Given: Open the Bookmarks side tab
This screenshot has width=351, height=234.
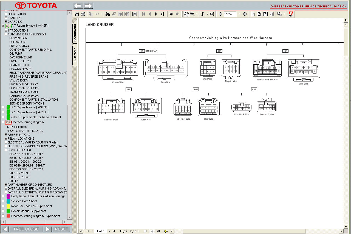Looking at the screenshot, I should click(x=75, y=33).
